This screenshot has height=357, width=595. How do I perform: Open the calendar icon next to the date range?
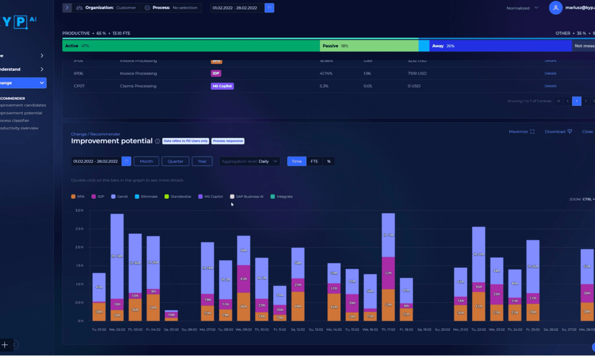tap(269, 8)
